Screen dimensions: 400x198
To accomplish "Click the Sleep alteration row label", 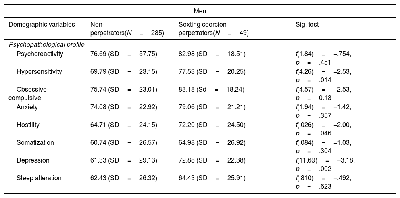I will point(39,178).
